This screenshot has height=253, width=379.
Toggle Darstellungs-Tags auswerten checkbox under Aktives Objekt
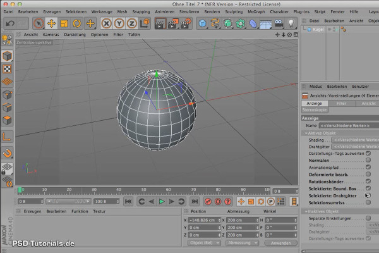point(368,153)
